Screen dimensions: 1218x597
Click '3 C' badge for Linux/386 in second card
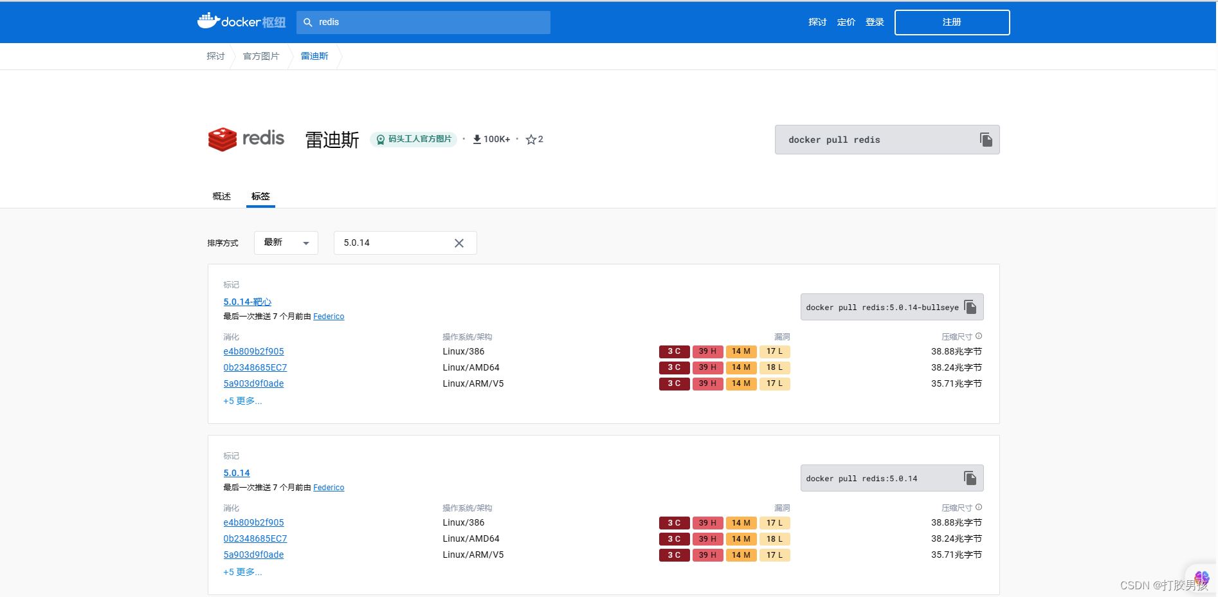pos(675,522)
